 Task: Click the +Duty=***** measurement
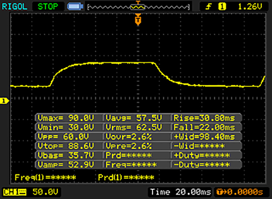(201, 155)
